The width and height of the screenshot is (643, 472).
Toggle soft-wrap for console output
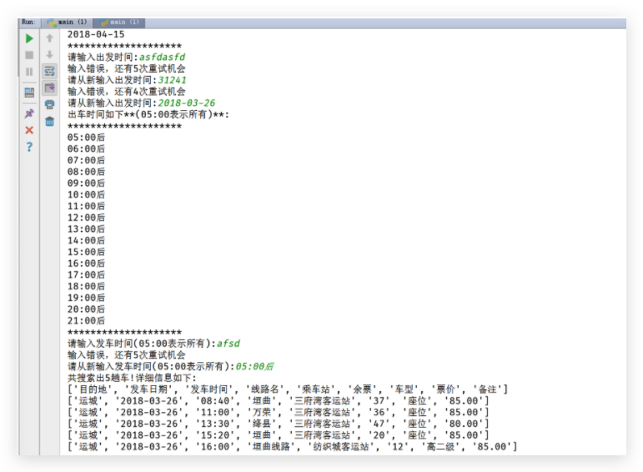[49, 72]
